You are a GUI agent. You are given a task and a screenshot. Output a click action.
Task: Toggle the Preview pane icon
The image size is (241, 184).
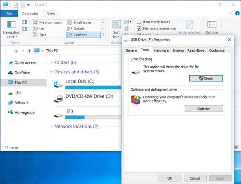pyautogui.click(x=24, y=22)
